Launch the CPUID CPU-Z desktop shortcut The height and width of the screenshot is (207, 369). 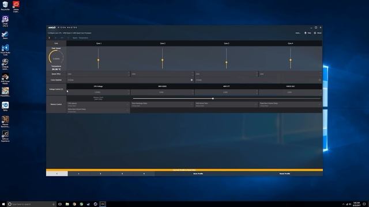tap(5, 21)
